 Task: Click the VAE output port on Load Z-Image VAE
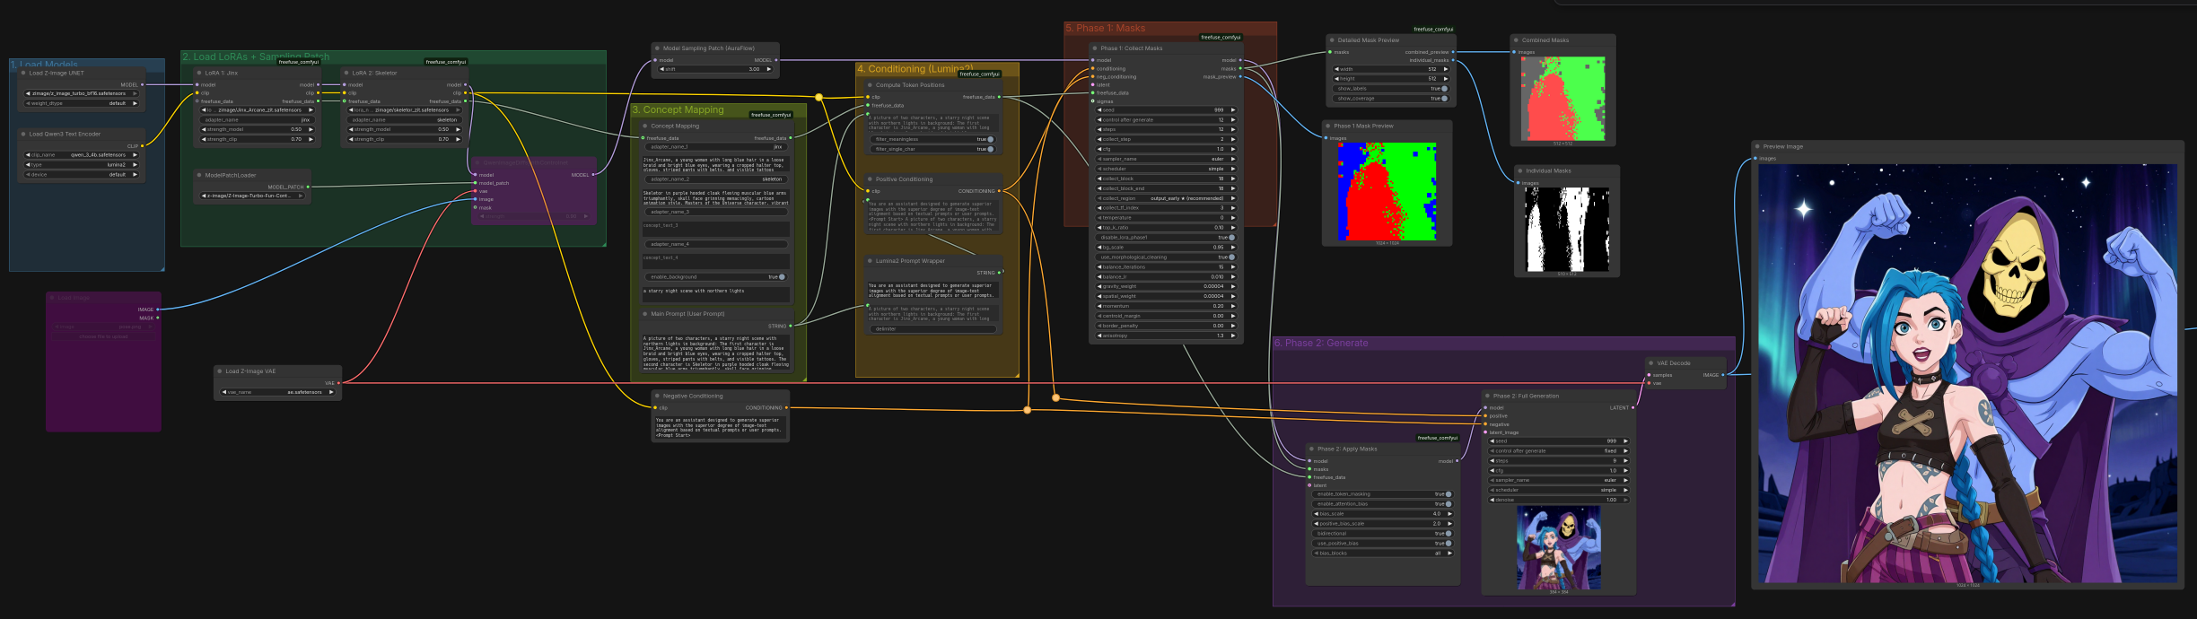[x=338, y=383]
